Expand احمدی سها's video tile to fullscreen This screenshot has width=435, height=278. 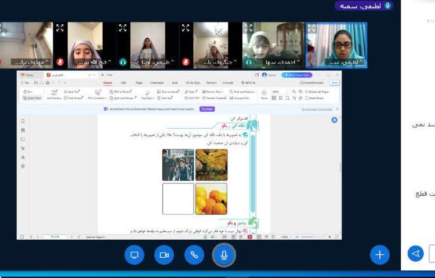click(x=248, y=28)
